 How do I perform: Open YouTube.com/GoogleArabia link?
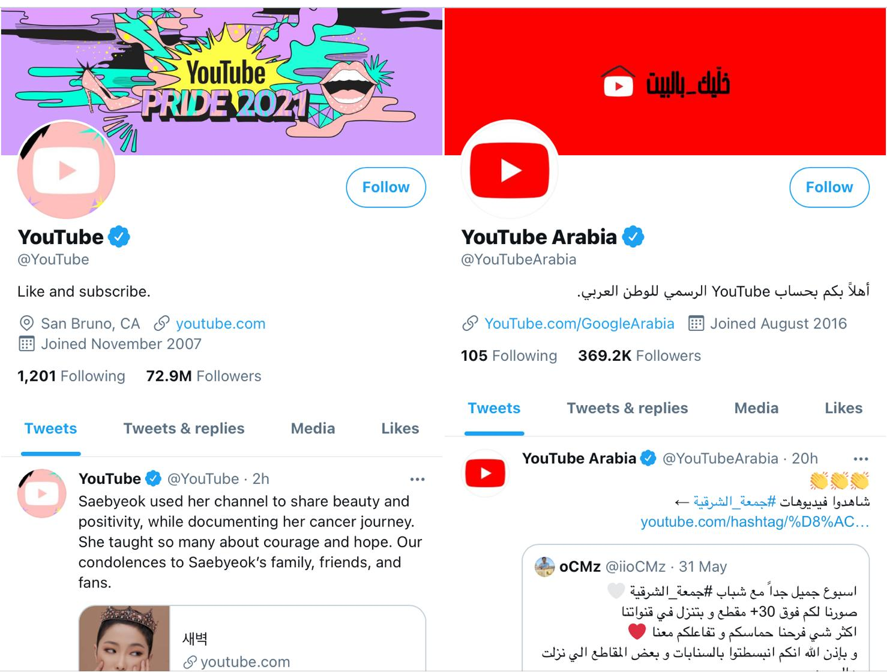(x=579, y=324)
